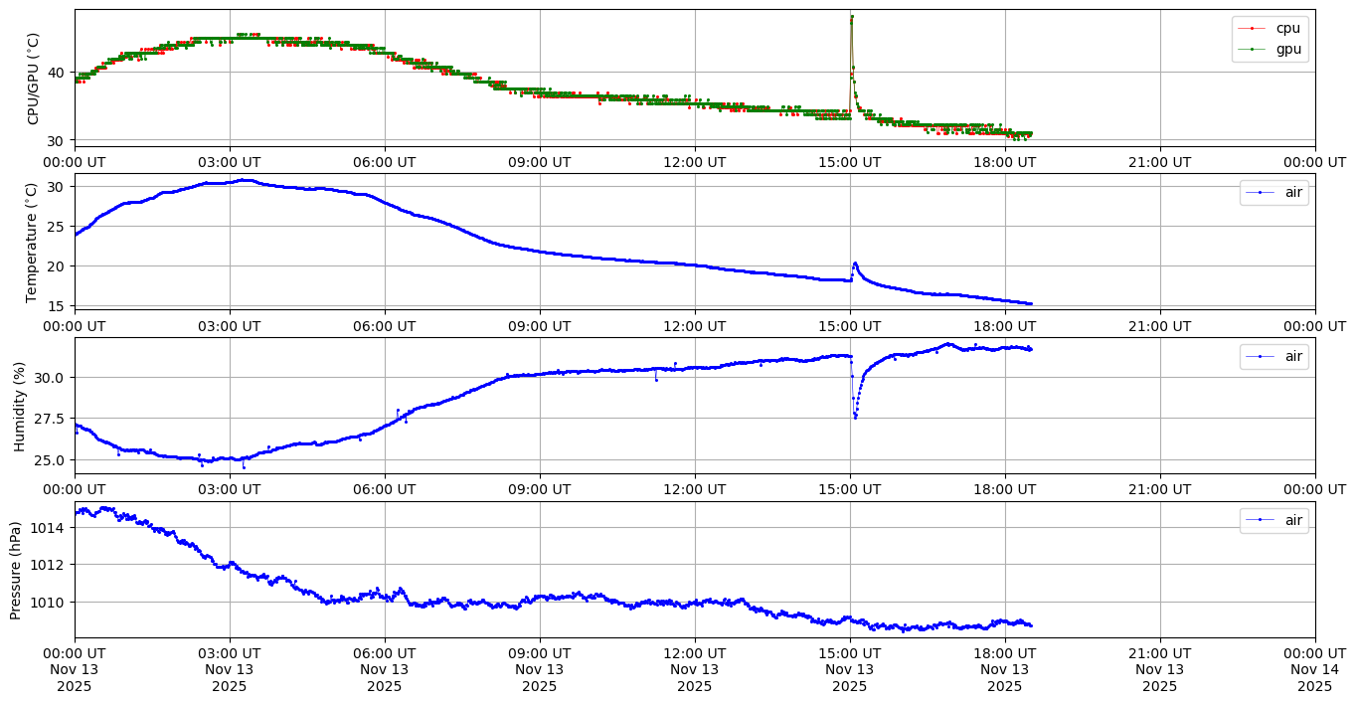The image size is (1356, 703).
Task: Click the gpu legend entry label
Action: [1288, 49]
